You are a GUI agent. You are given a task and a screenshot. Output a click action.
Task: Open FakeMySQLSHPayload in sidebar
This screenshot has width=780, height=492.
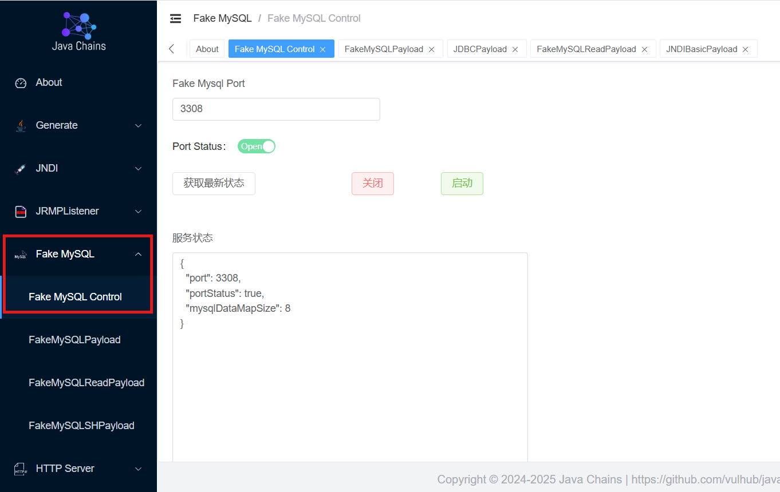(81, 426)
